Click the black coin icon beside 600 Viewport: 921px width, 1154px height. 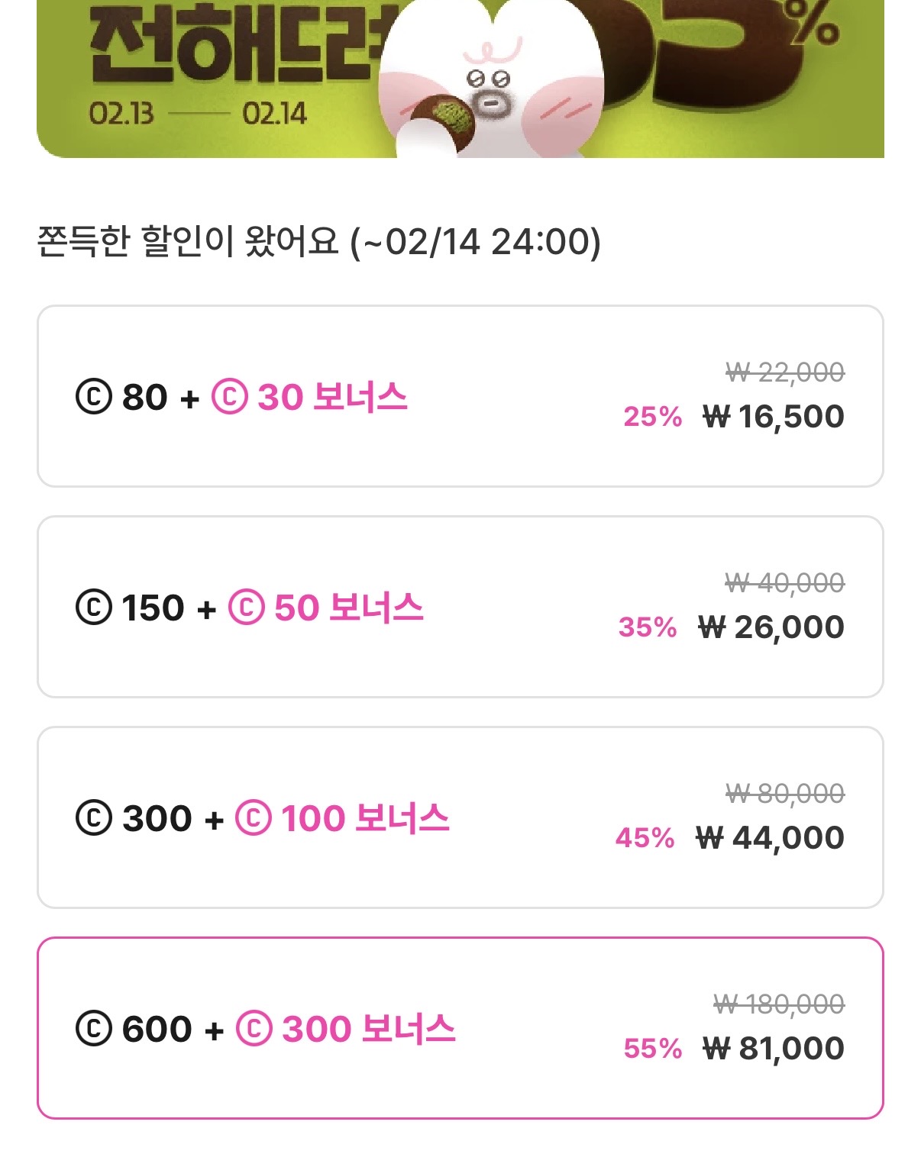pos(94,1029)
